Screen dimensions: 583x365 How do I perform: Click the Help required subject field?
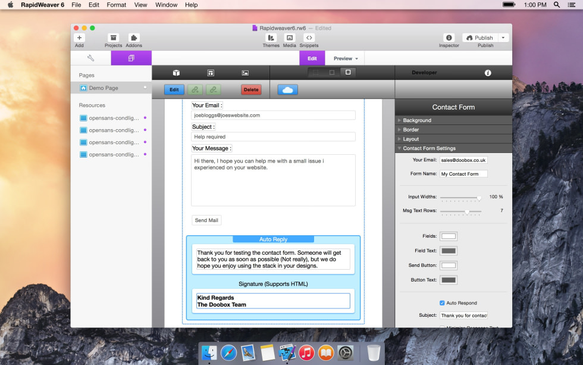pos(273,136)
